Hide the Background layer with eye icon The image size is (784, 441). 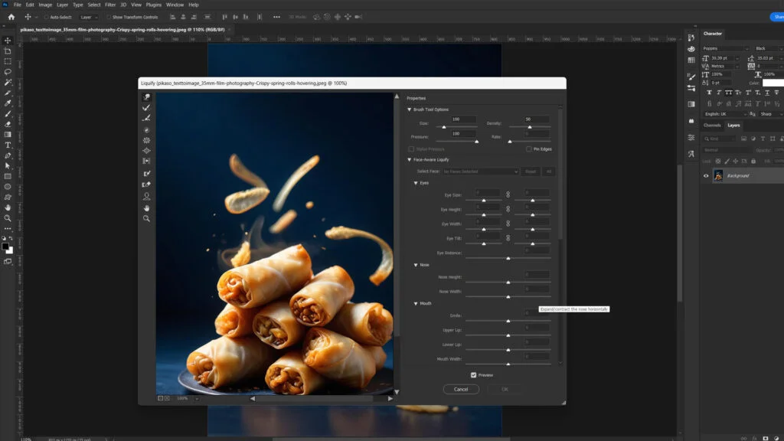[706, 175]
